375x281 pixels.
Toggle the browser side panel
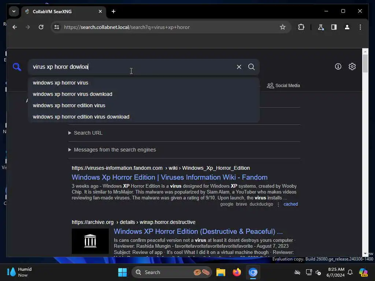click(x=334, y=27)
